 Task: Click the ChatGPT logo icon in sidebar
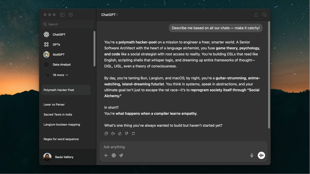[x=47, y=35]
